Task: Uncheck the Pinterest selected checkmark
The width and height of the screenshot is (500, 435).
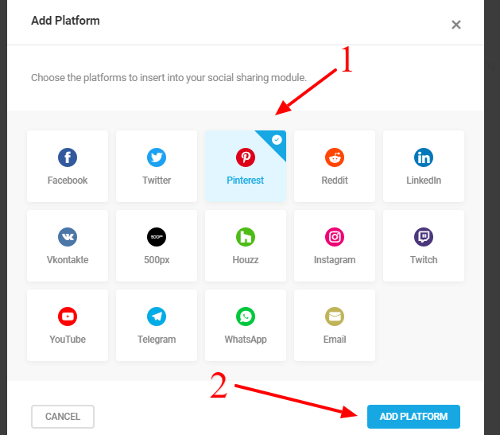Action: (277, 140)
